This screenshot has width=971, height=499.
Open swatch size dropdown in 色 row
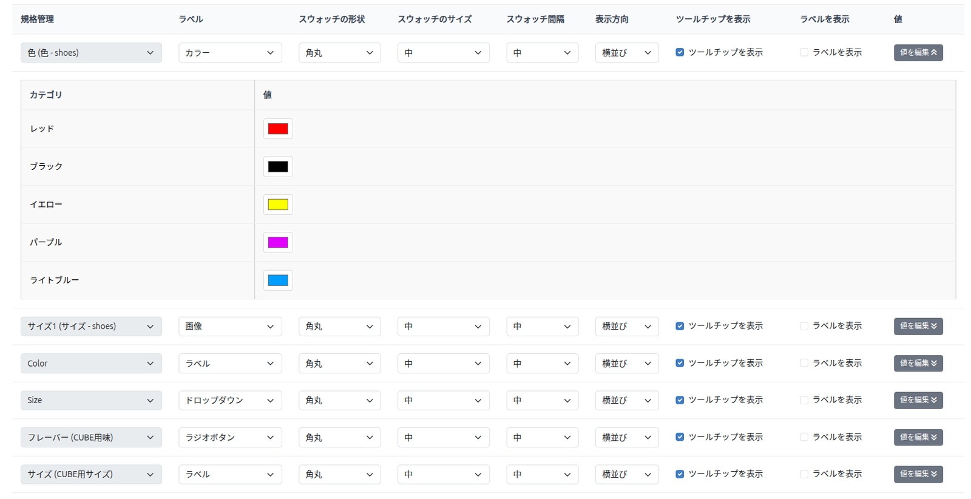click(443, 53)
